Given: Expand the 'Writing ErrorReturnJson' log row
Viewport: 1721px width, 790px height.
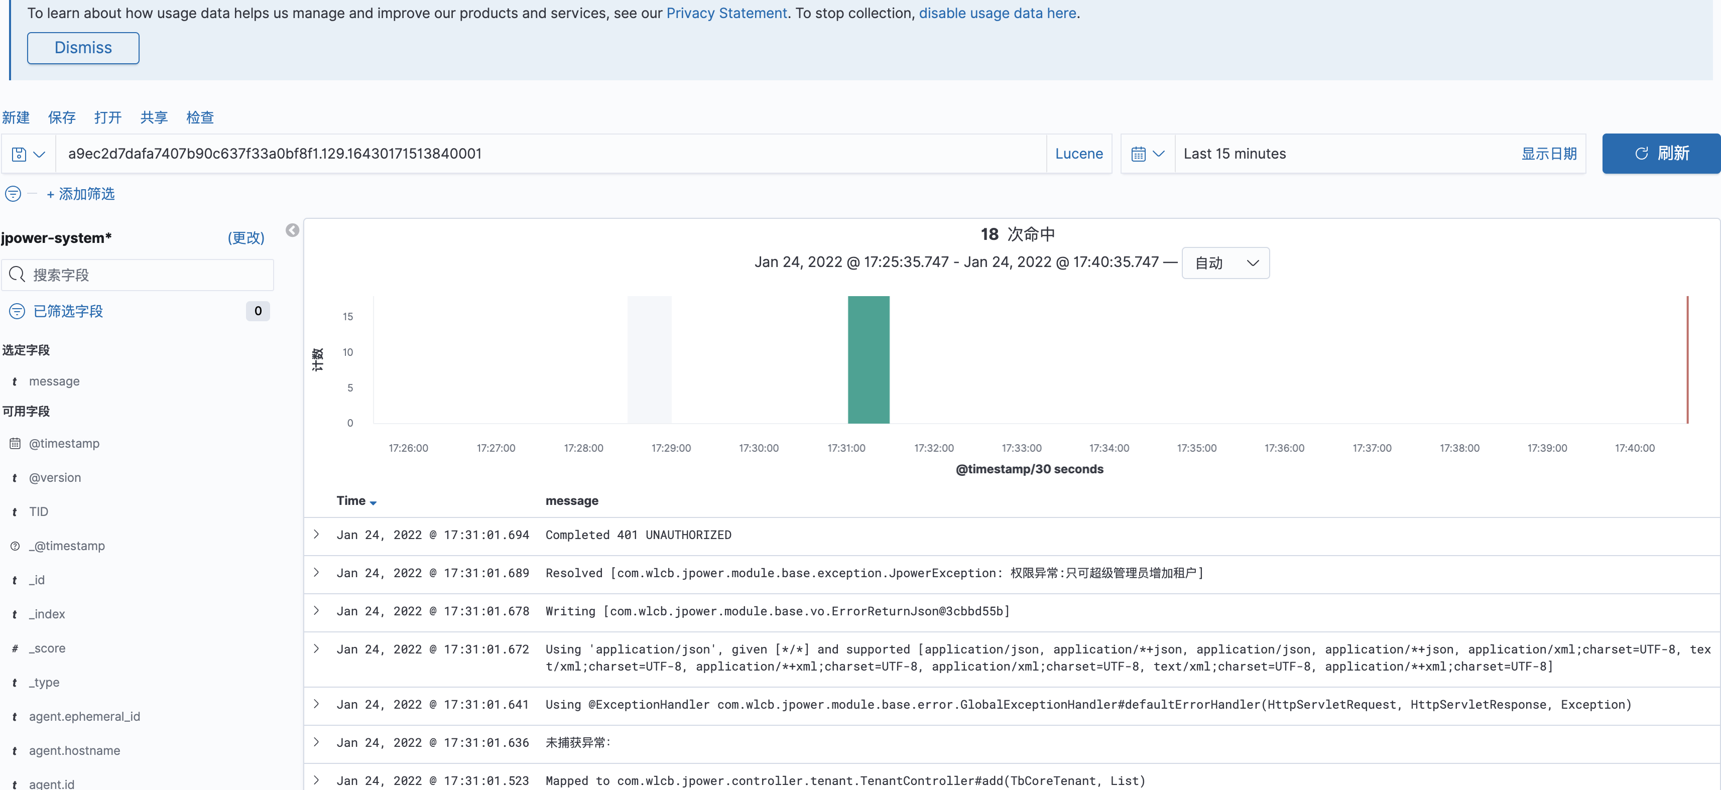Looking at the screenshot, I should tap(317, 610).
